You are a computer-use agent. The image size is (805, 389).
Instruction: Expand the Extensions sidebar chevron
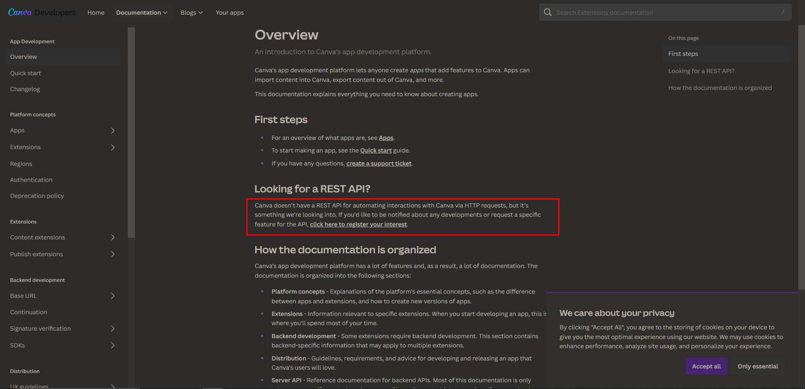click(113, 147)
